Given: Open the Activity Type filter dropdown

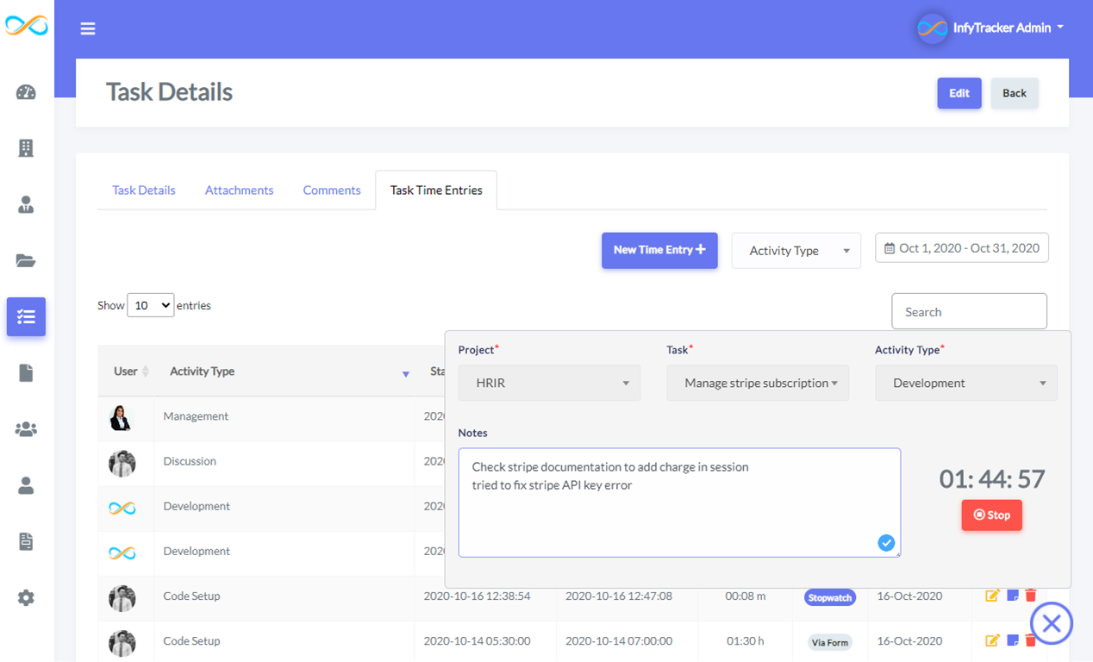Looking at the screenshot, I should point(795,250).
